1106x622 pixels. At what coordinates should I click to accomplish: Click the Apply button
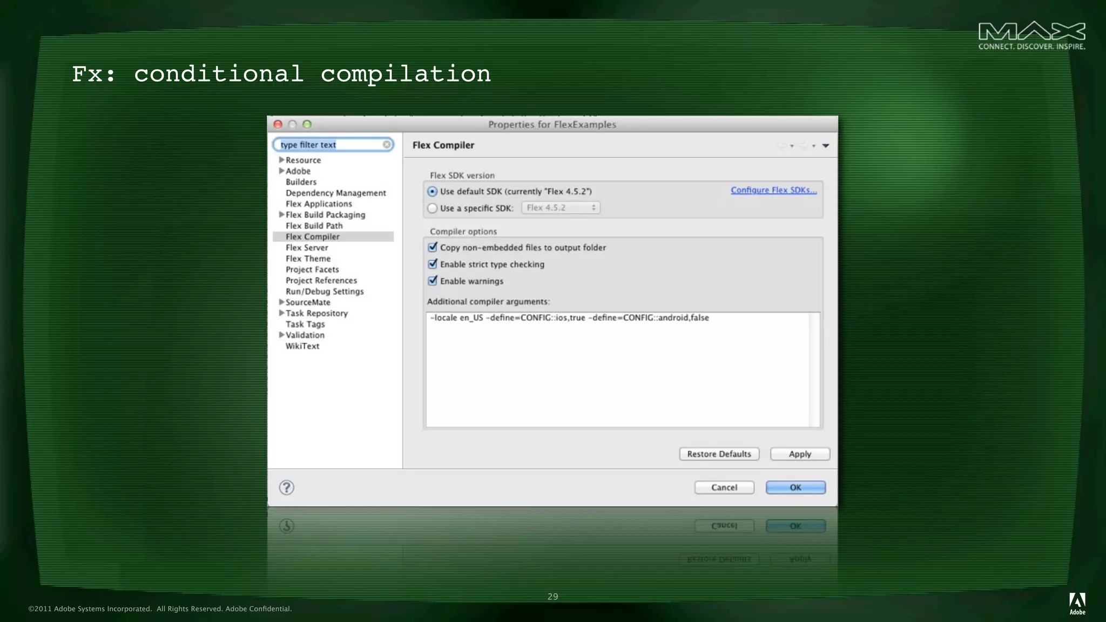[x=800, y=454]
